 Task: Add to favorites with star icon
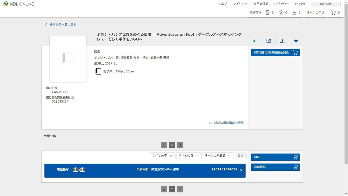pyautogui.click(x=296, y=41)
